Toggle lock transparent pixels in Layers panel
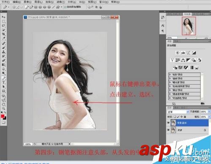 point(175,117)
